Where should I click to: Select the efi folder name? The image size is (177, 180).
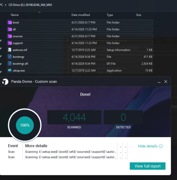coord(14,29)
